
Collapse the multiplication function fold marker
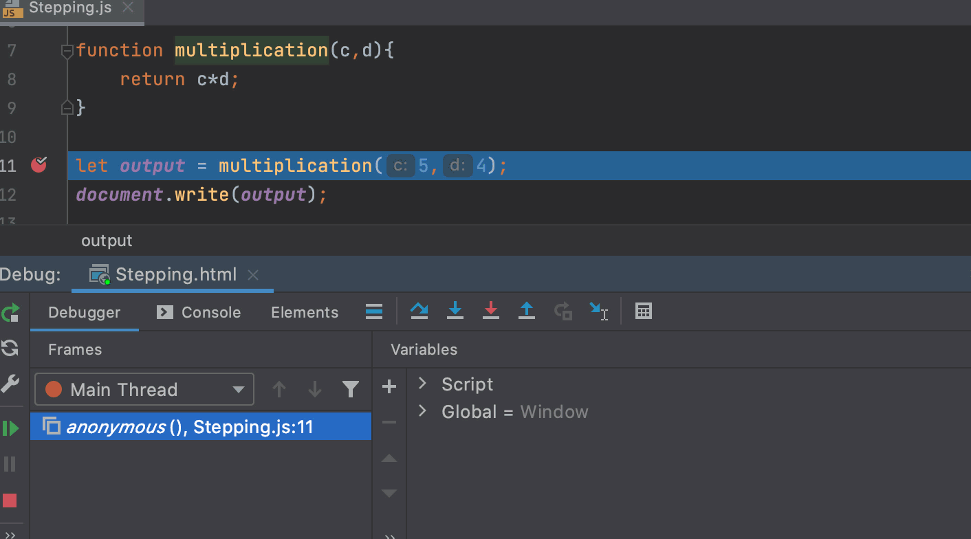(67, 51)
